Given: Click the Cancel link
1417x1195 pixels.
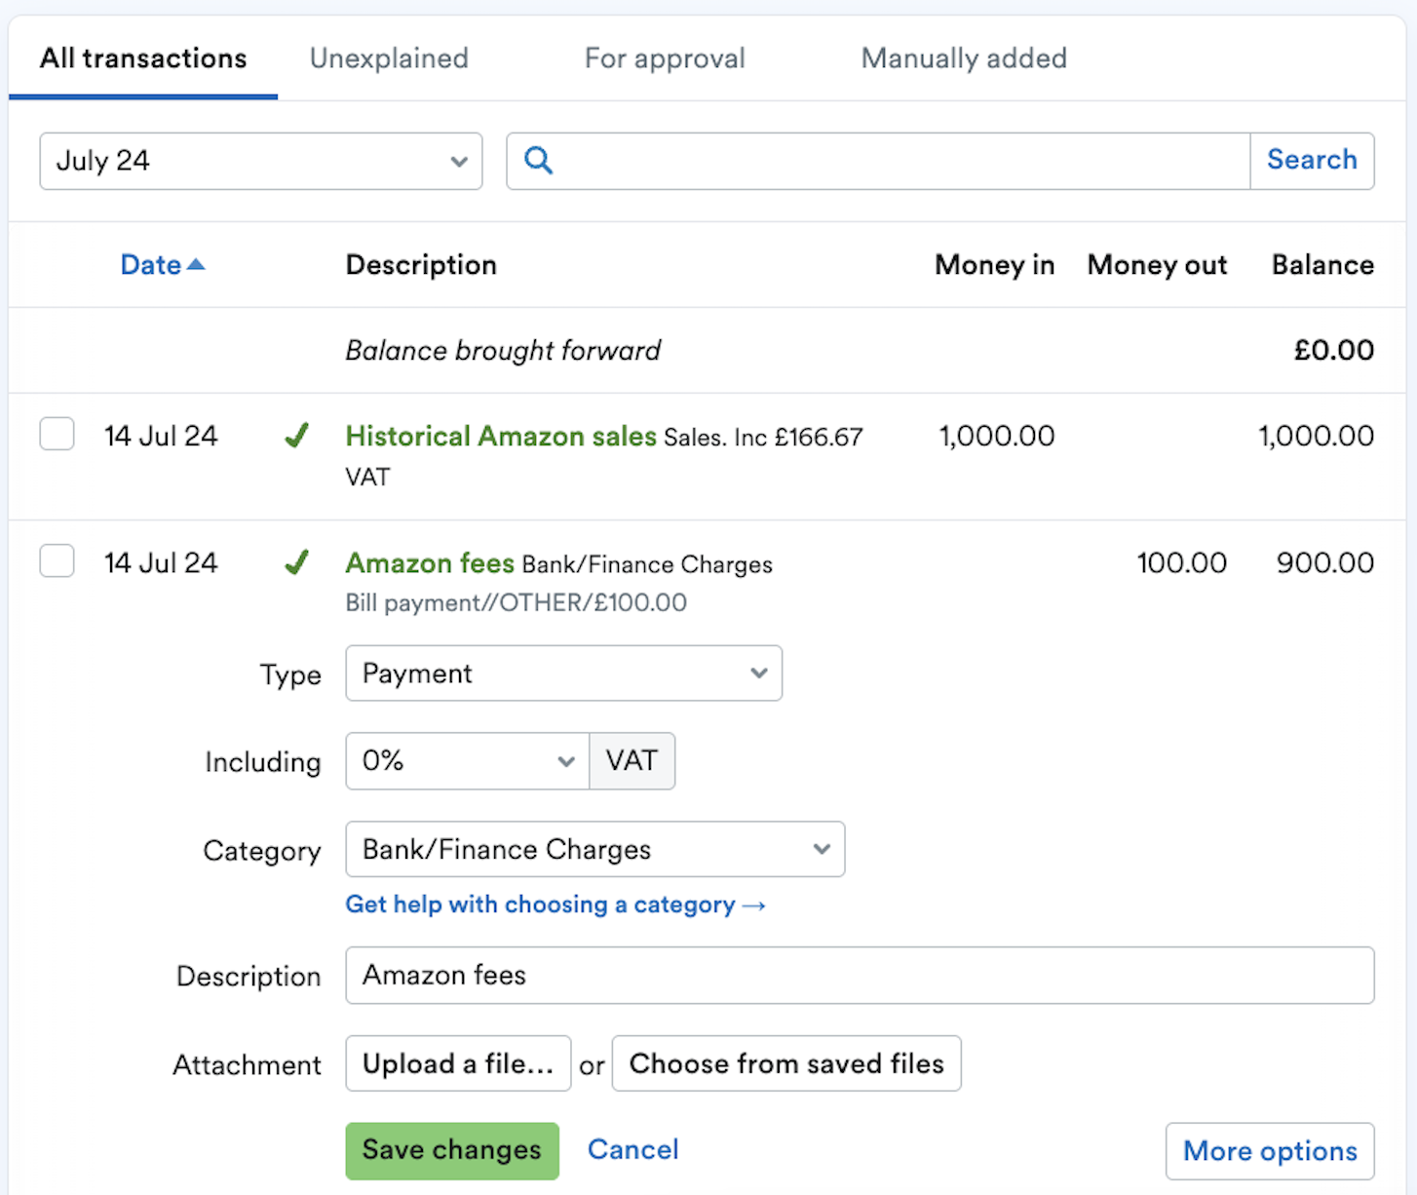Looking at the screenshot, I should coord(632,1149).
